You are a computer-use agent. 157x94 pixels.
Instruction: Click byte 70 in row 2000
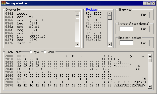pos(67,56)
